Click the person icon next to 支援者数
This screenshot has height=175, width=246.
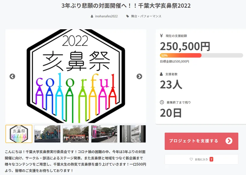coord(161,74)
